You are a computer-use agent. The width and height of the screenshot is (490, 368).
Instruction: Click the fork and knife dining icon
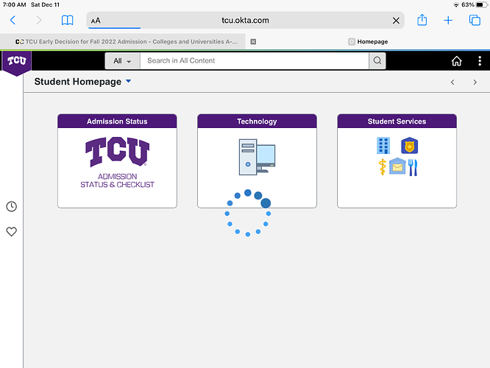pyautogui.click(x=413, y=167)
